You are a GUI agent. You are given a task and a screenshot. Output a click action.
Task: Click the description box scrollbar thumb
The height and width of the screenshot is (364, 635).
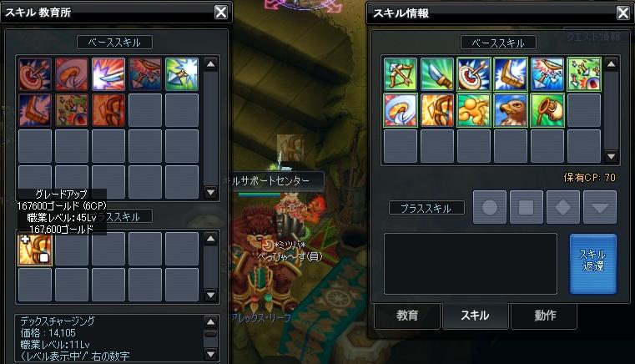pos(210,334)
